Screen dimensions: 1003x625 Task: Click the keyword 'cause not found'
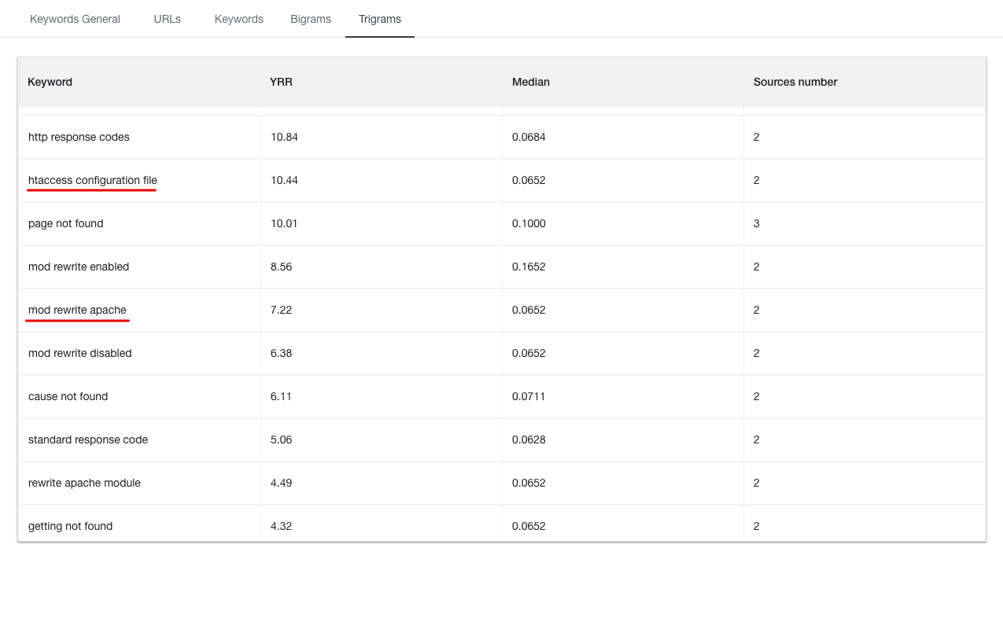(x=68, y=396)
